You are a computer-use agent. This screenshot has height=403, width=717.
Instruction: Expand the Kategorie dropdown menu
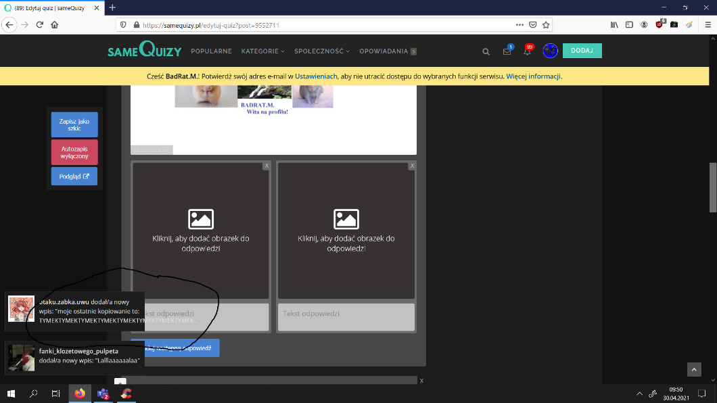coord(262,51)
